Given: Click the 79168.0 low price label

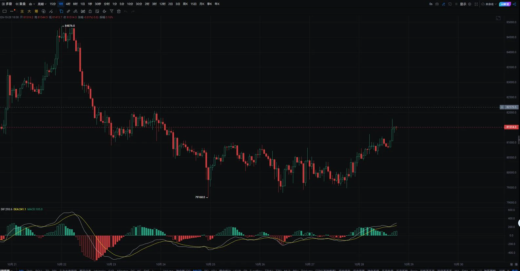Looking at the screenshot, I should tap(200, 197).
